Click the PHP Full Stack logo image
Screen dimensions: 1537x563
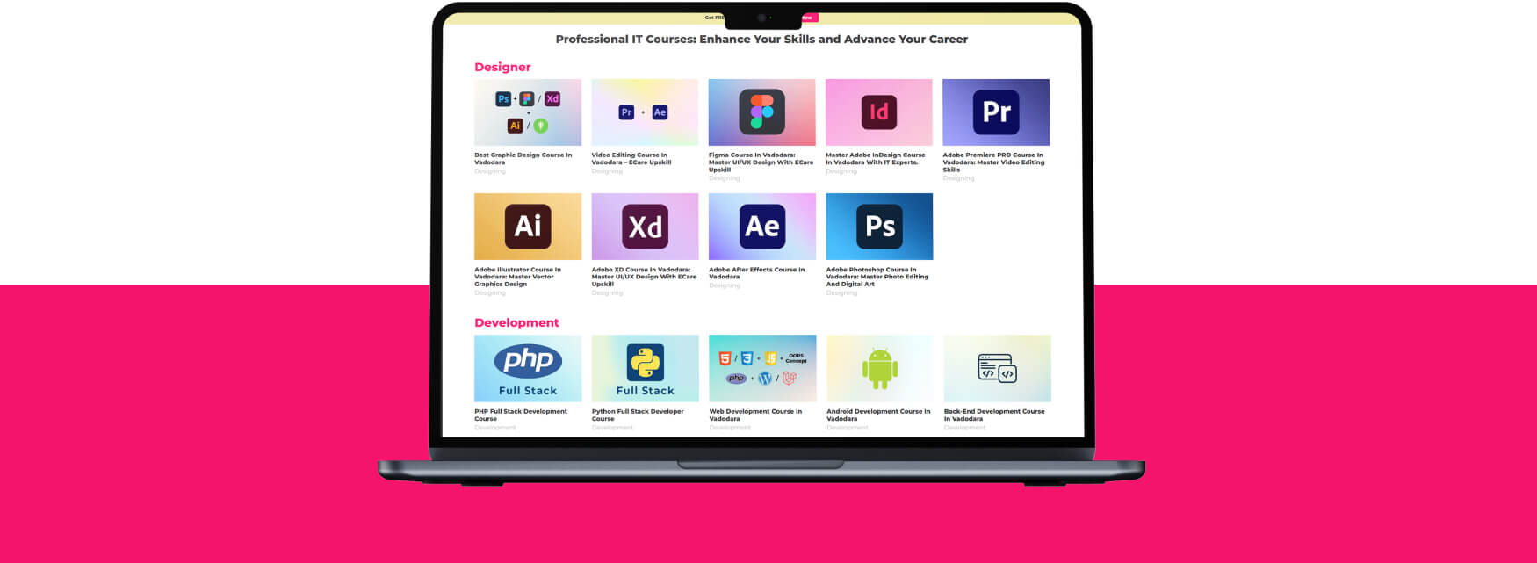point(528,368)
